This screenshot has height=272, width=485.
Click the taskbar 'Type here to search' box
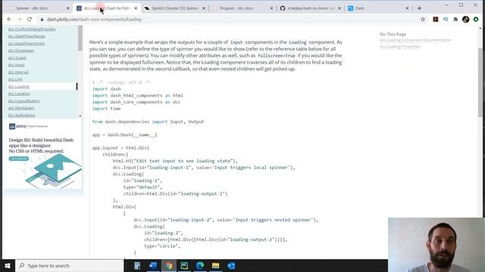click(x=70, y=265)
